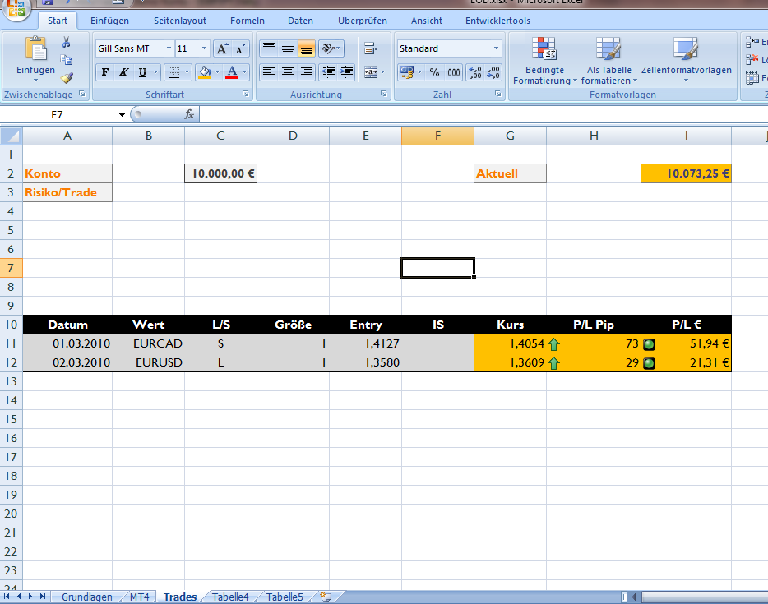The height and width of the screenshot is (604, 768).
Task: Click the Cut scissors icon
Action: point(66,43)
